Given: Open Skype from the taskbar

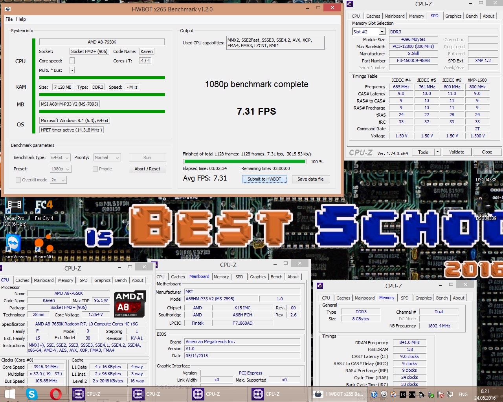Looking at the screenshot, I should pyautogui.click(x=32, y=394).
